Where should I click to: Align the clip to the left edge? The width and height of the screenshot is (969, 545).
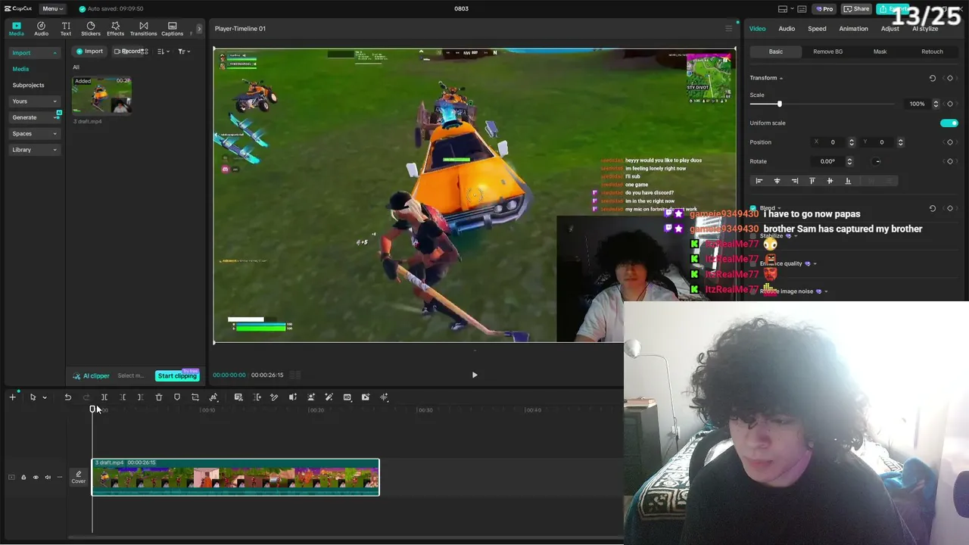coord(759,181)
